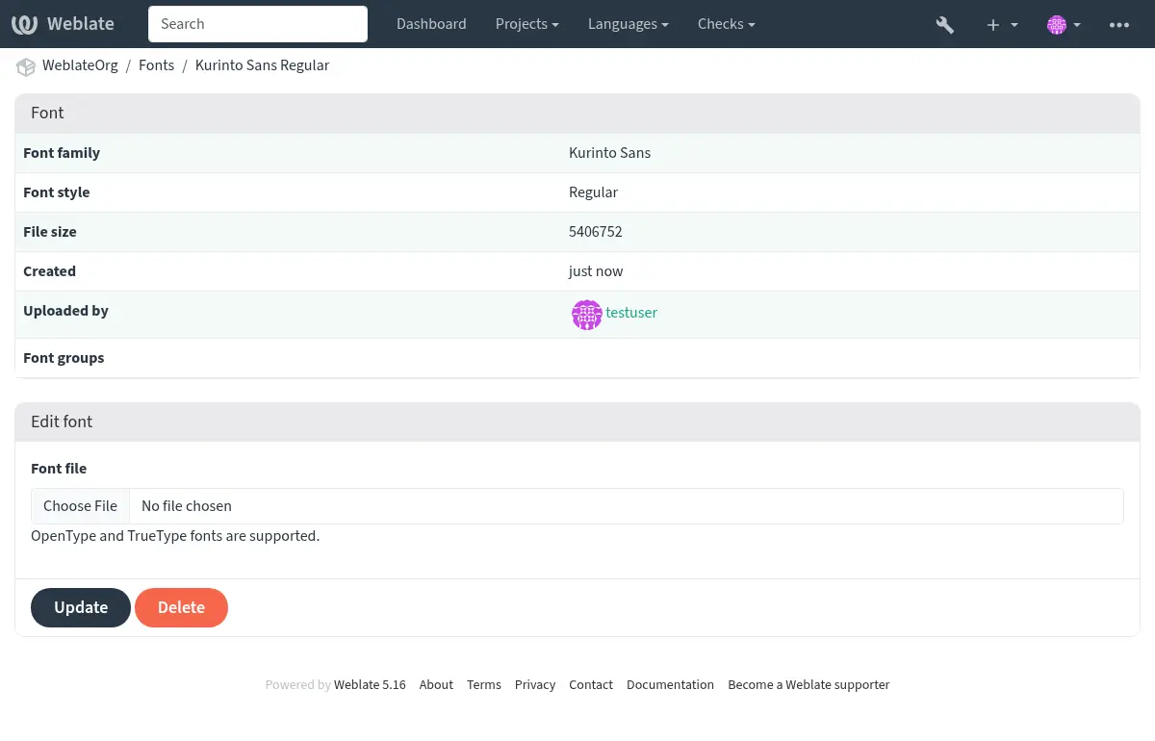The width and height of the screenshot is (1155, 741).
Task: Visit Become a Weblate supporter link
Action: point(808,685)
